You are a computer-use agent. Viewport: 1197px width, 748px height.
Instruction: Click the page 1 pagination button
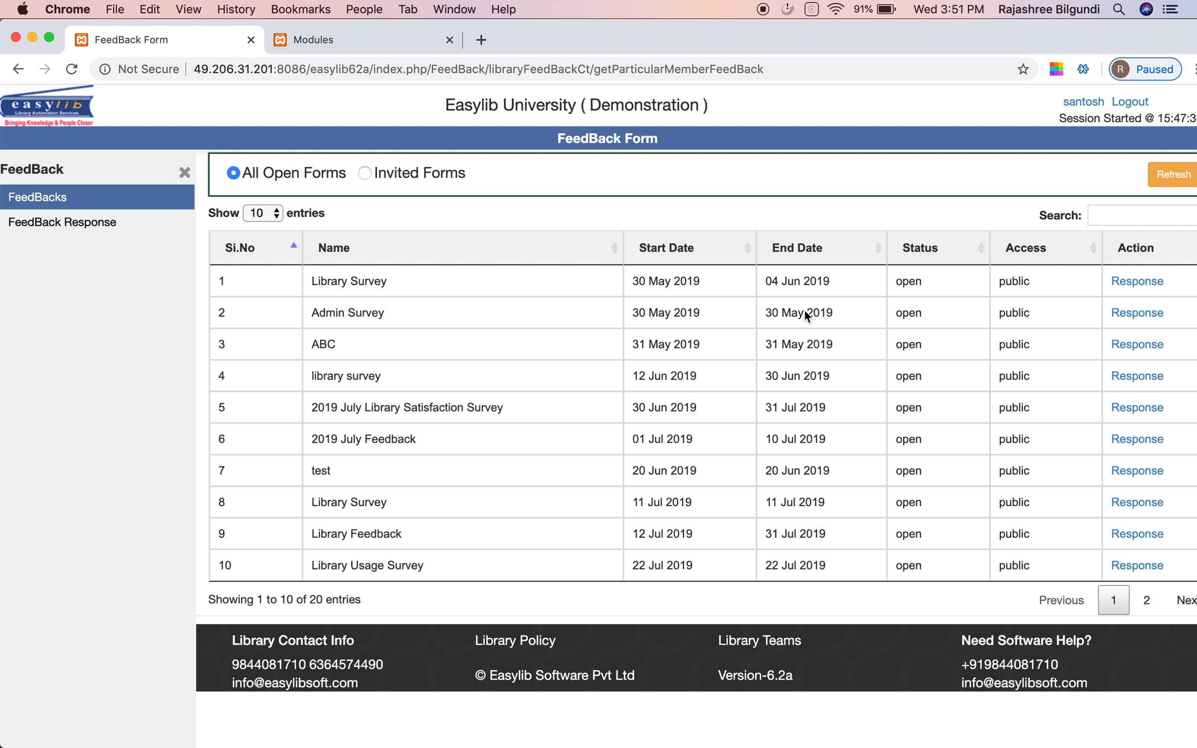pyautogui.click(x=1113, y=600)
